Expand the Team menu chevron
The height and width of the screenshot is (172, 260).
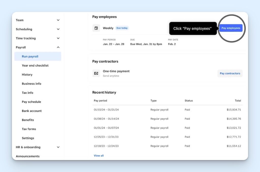tap(58, 20)
